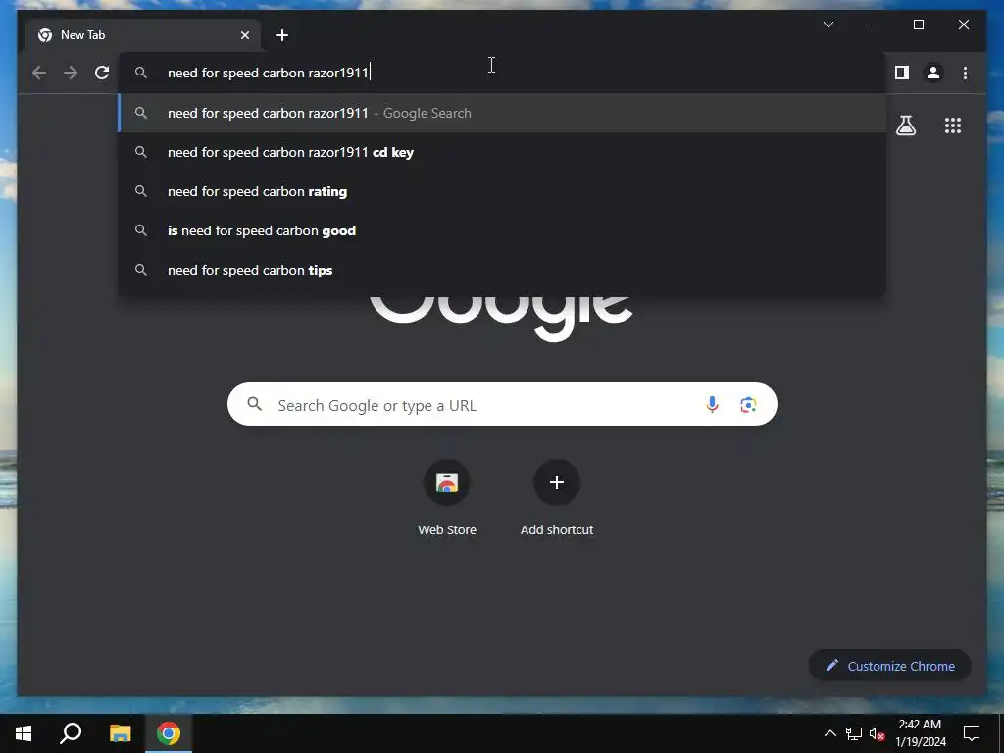Click the network tray icon
The image size is (1004, 753).
tap(854, 733)
